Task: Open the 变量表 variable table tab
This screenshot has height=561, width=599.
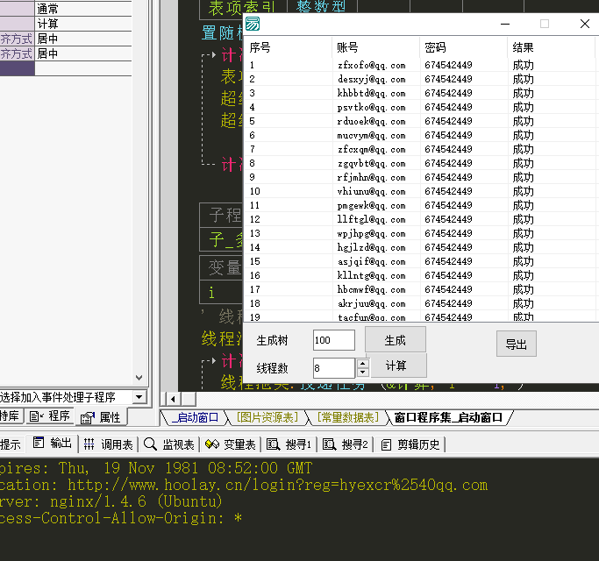Action: point(231,444)
